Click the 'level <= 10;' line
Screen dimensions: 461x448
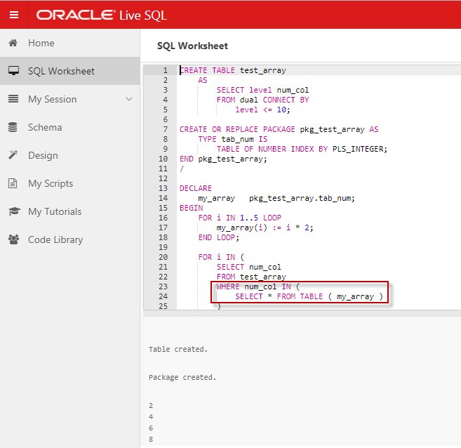(x=262, y=110)
